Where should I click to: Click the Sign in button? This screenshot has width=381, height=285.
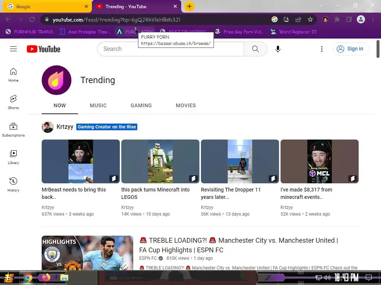(350, 49)
